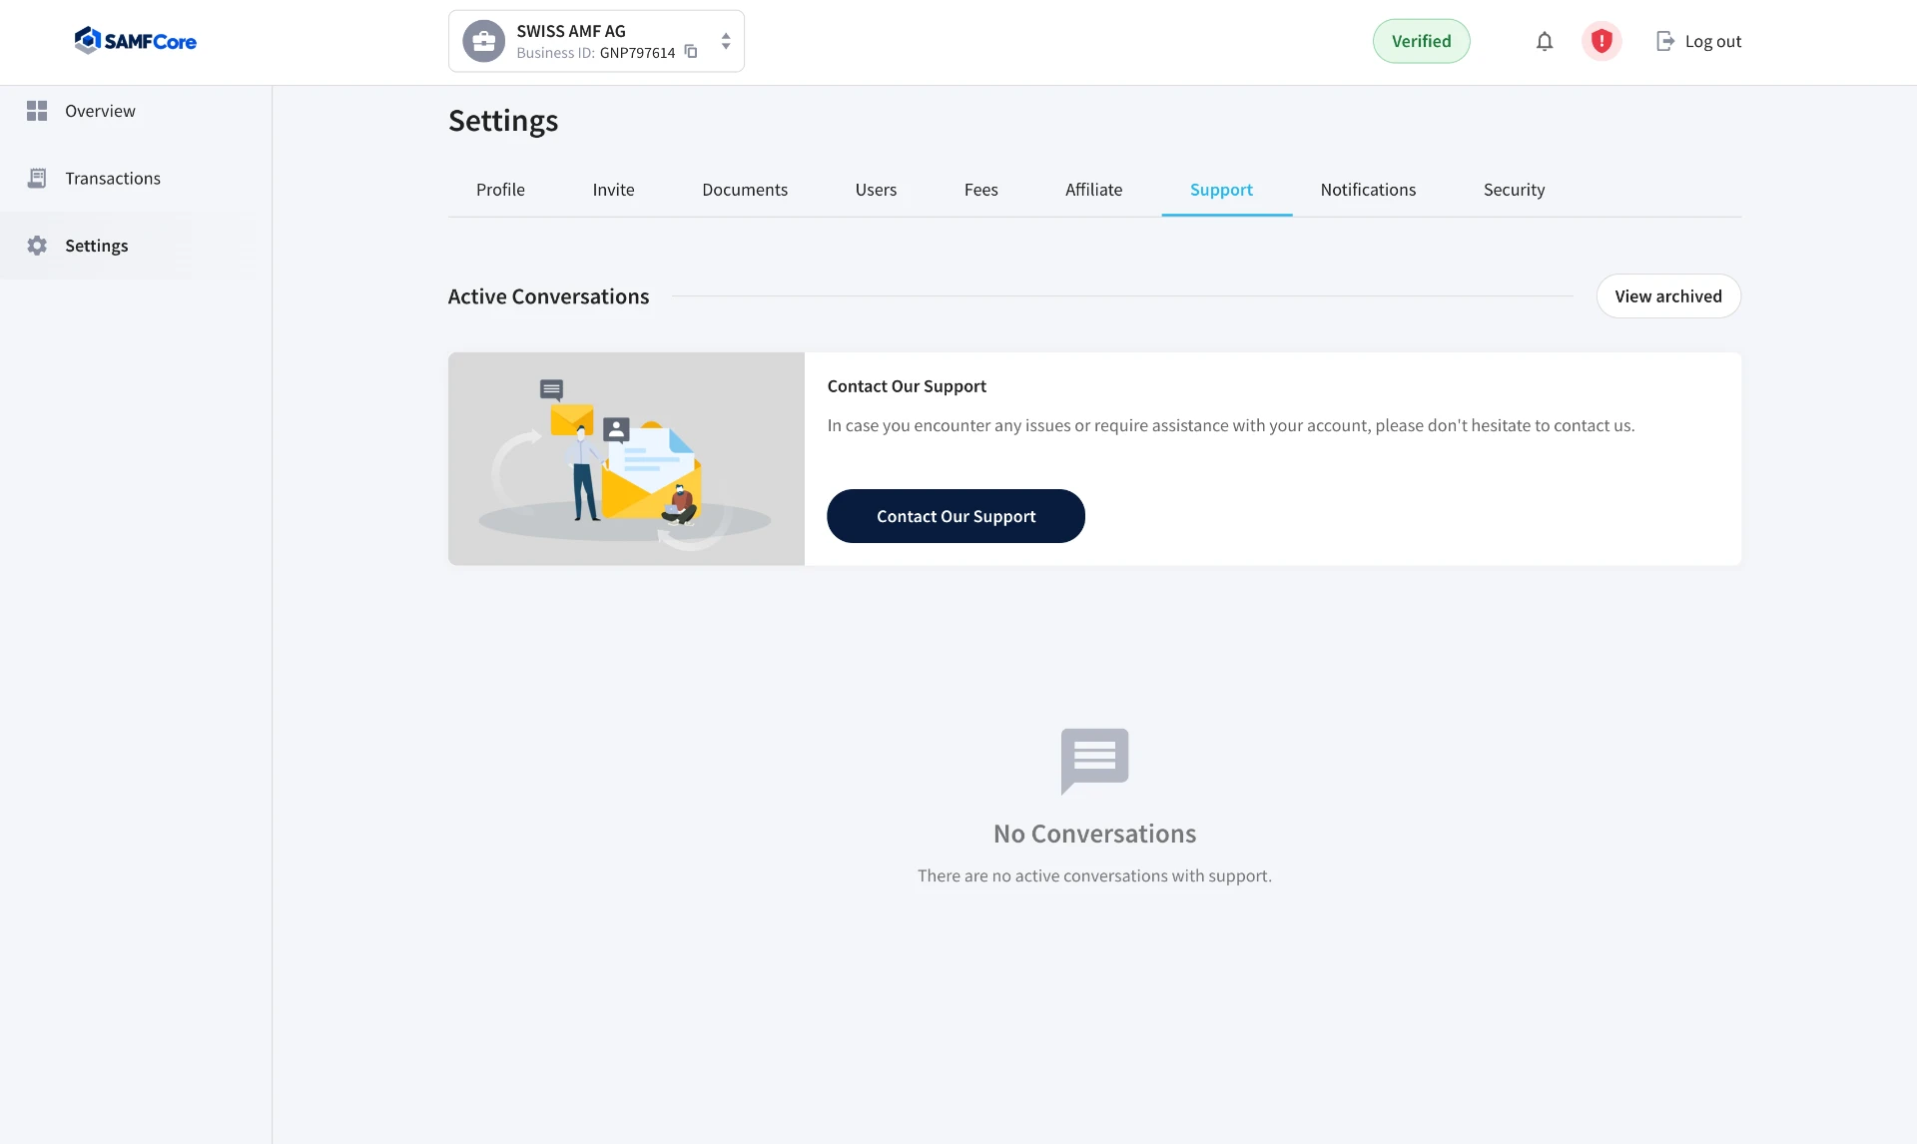Click the log out door icon
The image size is (1917, 1144).
tap(1665, 41)
